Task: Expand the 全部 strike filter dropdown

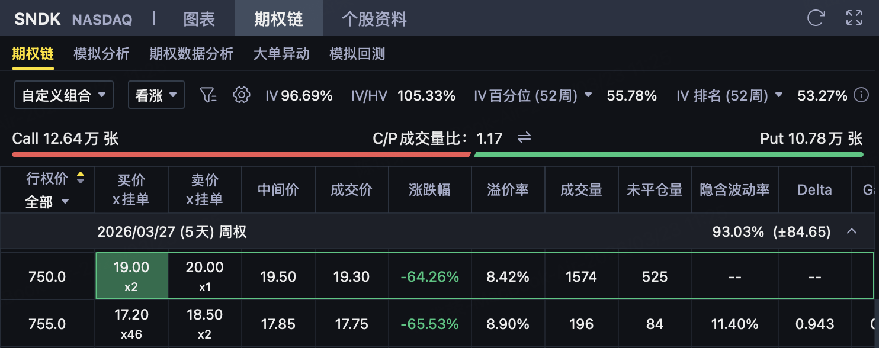Action: (47, 202)
